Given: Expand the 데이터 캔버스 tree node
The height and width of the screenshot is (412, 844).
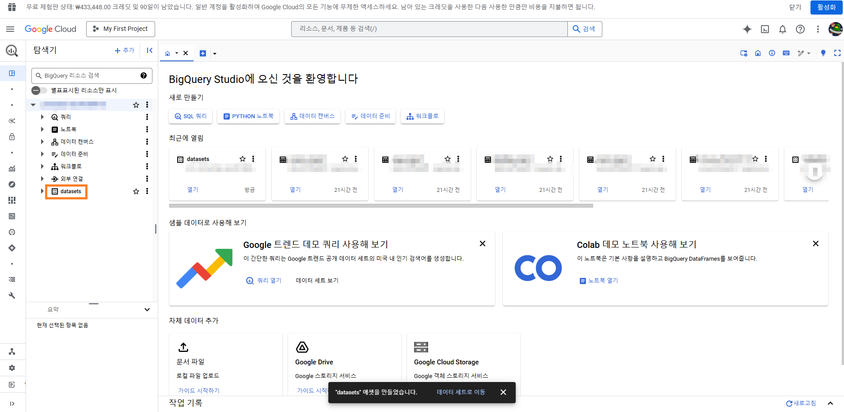Looking at the screenshot, I should (x=42, y=142).
